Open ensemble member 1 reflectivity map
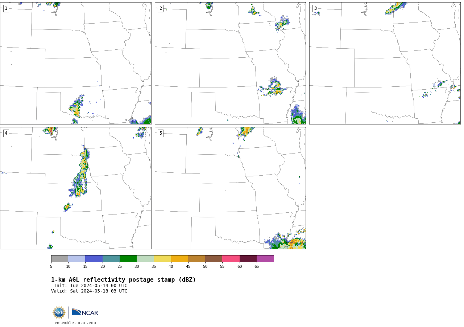The image size is (464, 327). [x=76, y=63]
